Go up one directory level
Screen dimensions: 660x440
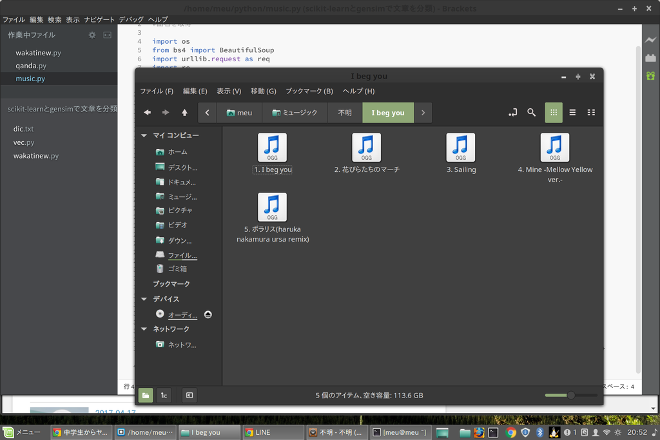point(184,112)
